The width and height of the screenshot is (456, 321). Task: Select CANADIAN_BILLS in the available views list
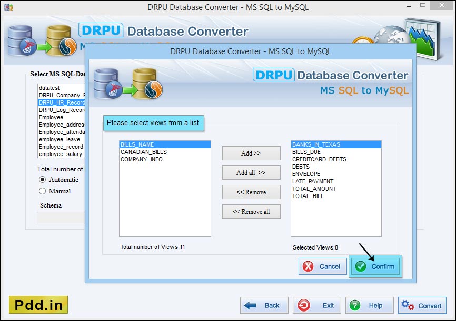coord(165,152)
